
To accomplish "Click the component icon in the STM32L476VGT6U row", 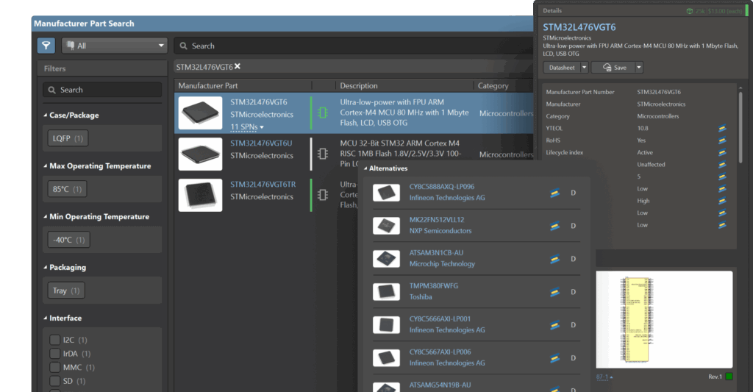I will (322, 154).
